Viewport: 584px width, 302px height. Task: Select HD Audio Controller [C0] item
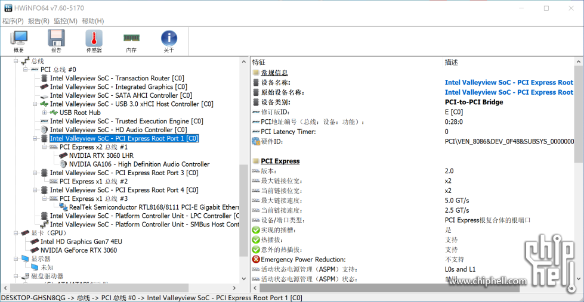click(x=119, y=130)
